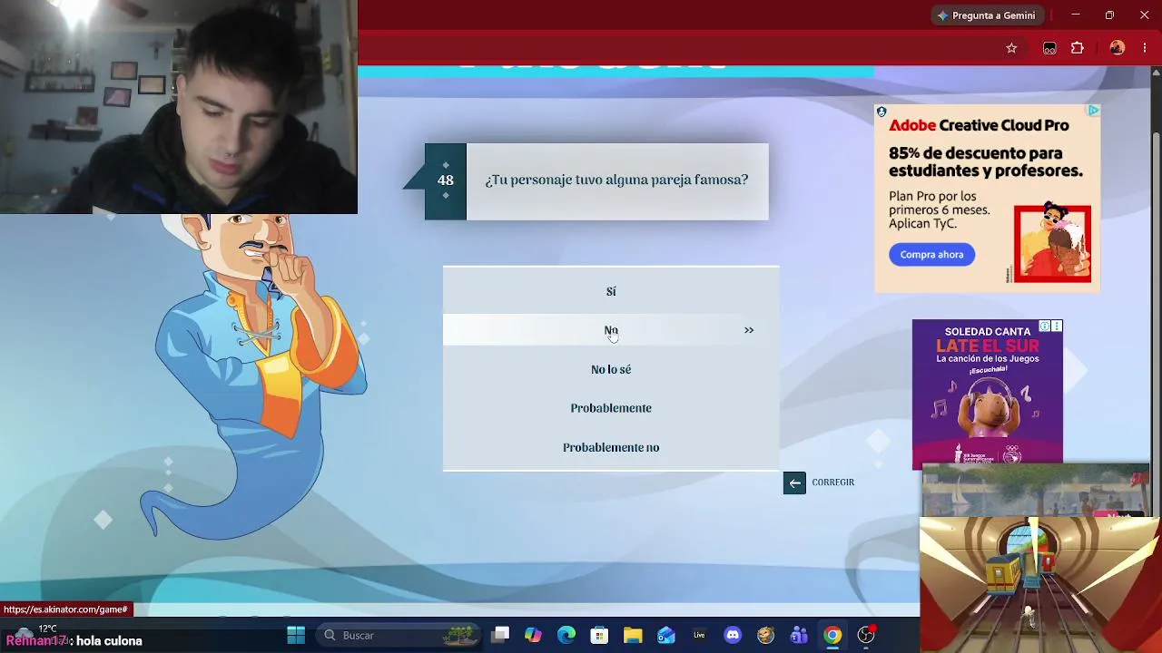Open the Chrome three-dot menu
The width and height of the screenshot is (1162, 653).
click(1145, 48)
